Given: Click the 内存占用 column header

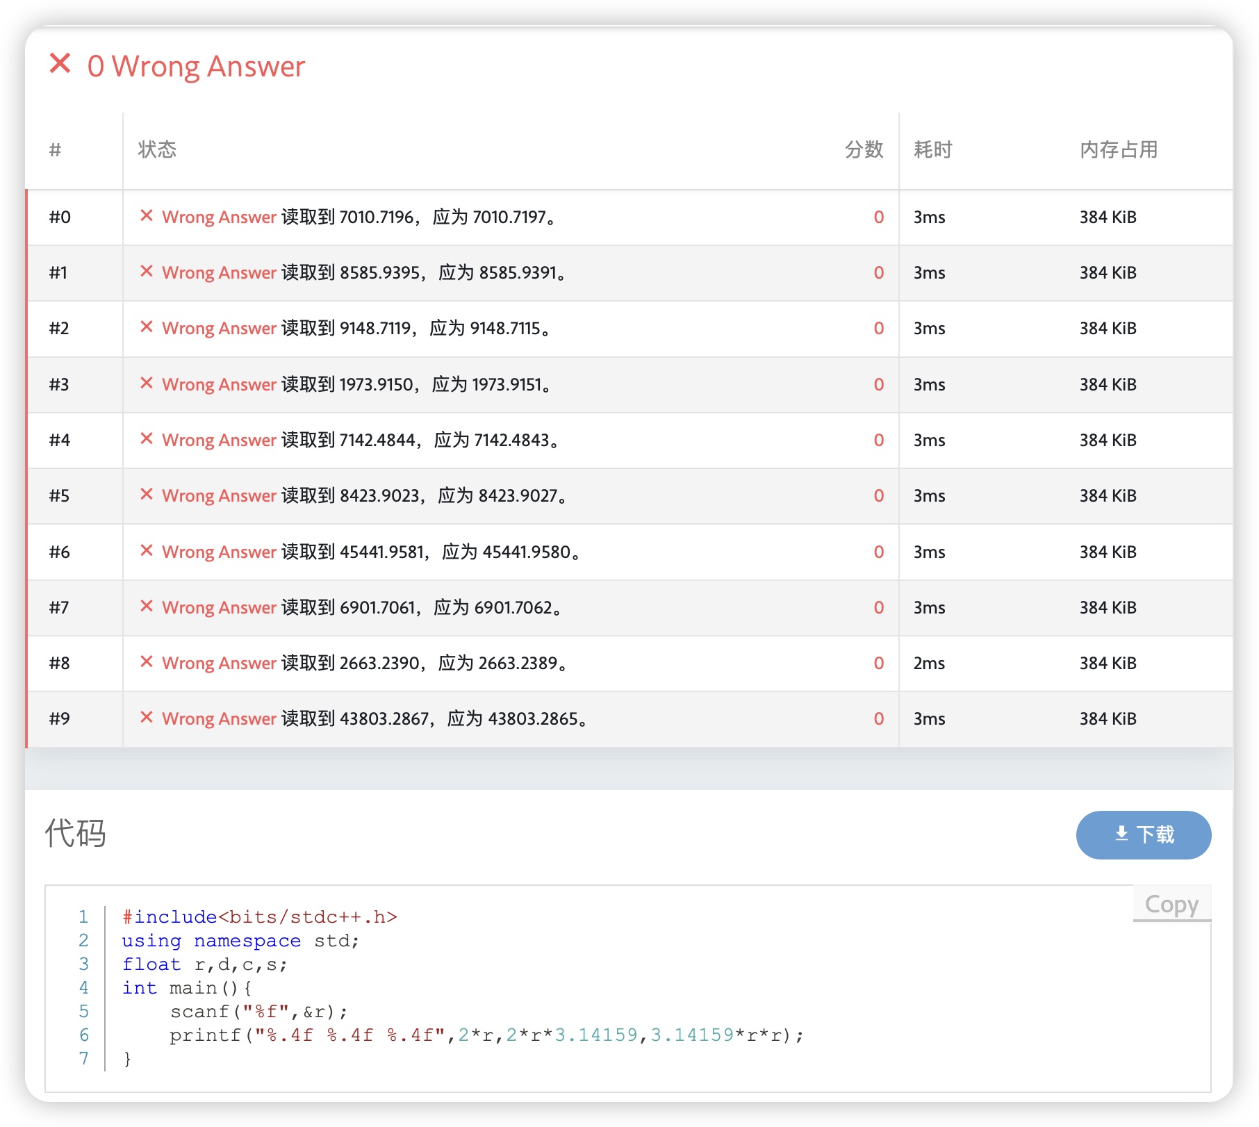Looking at the screenshot, I should (x=1118, y=149).
